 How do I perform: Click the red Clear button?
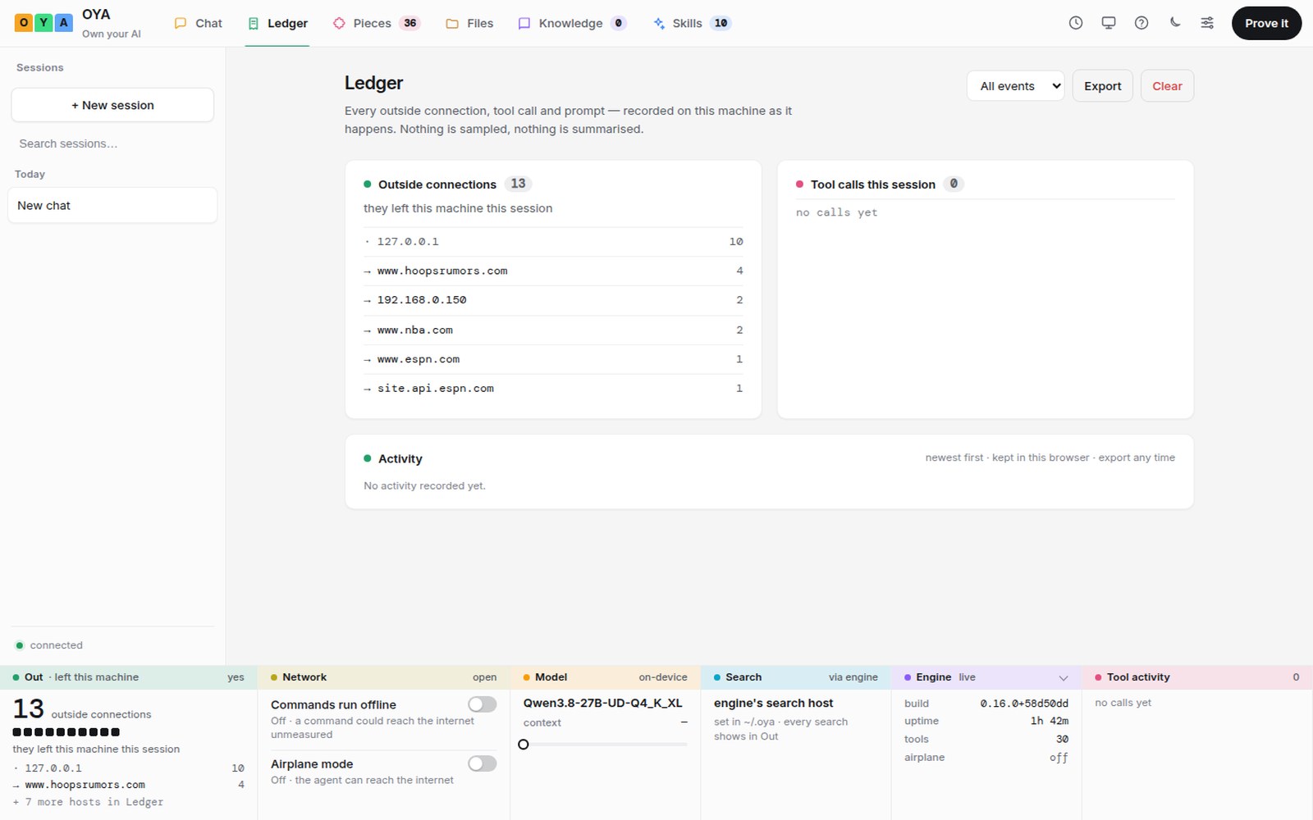click(1167, 86)
